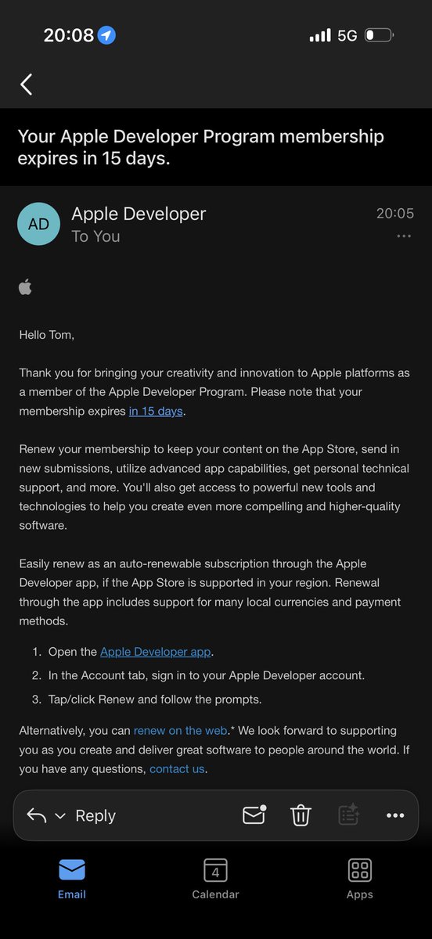Mark email as unread with envelope icon

pos(254,815)
